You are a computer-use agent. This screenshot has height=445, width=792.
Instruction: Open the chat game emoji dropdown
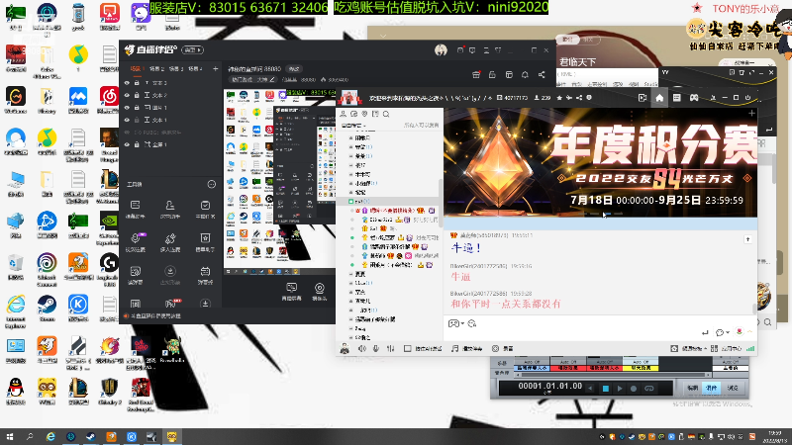pos(456,323)
